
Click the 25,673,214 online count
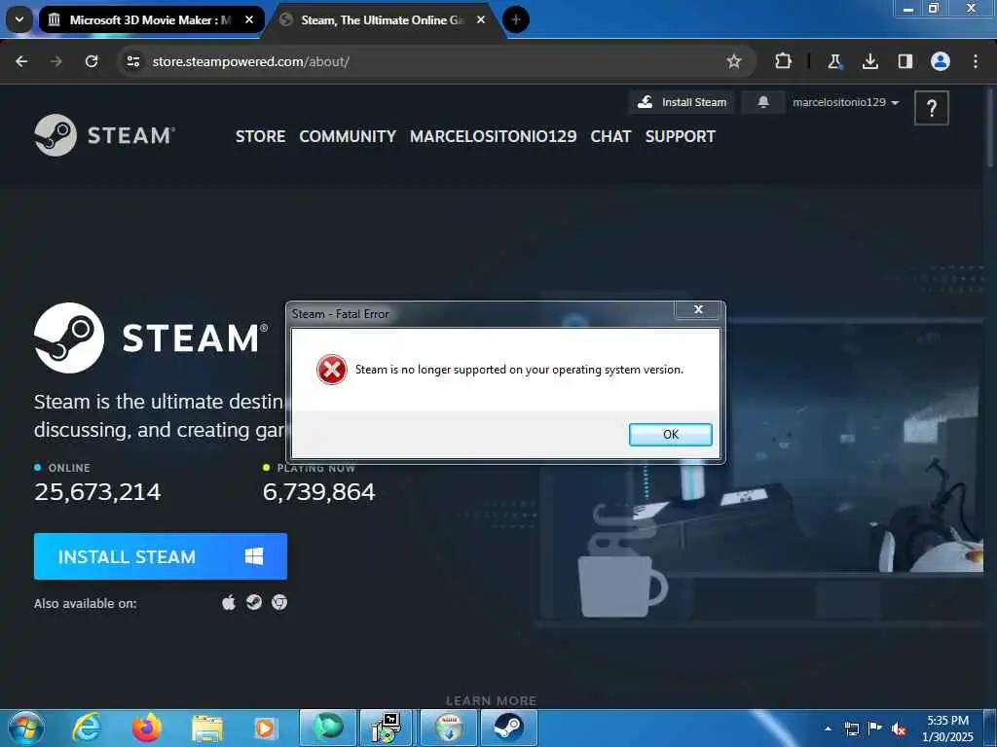[97, 491]
